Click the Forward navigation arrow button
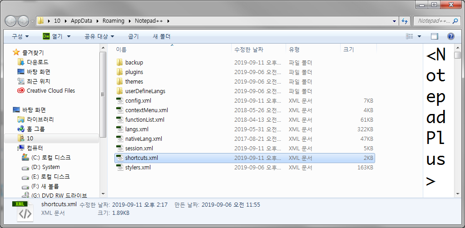465x228 pixels. 24,21
